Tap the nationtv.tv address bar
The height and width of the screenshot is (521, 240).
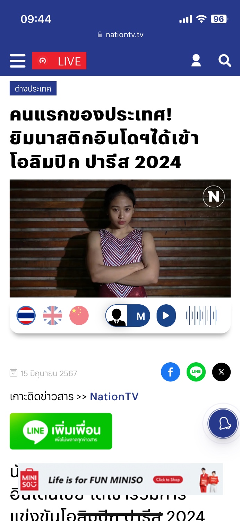click(x=120, y=35)
